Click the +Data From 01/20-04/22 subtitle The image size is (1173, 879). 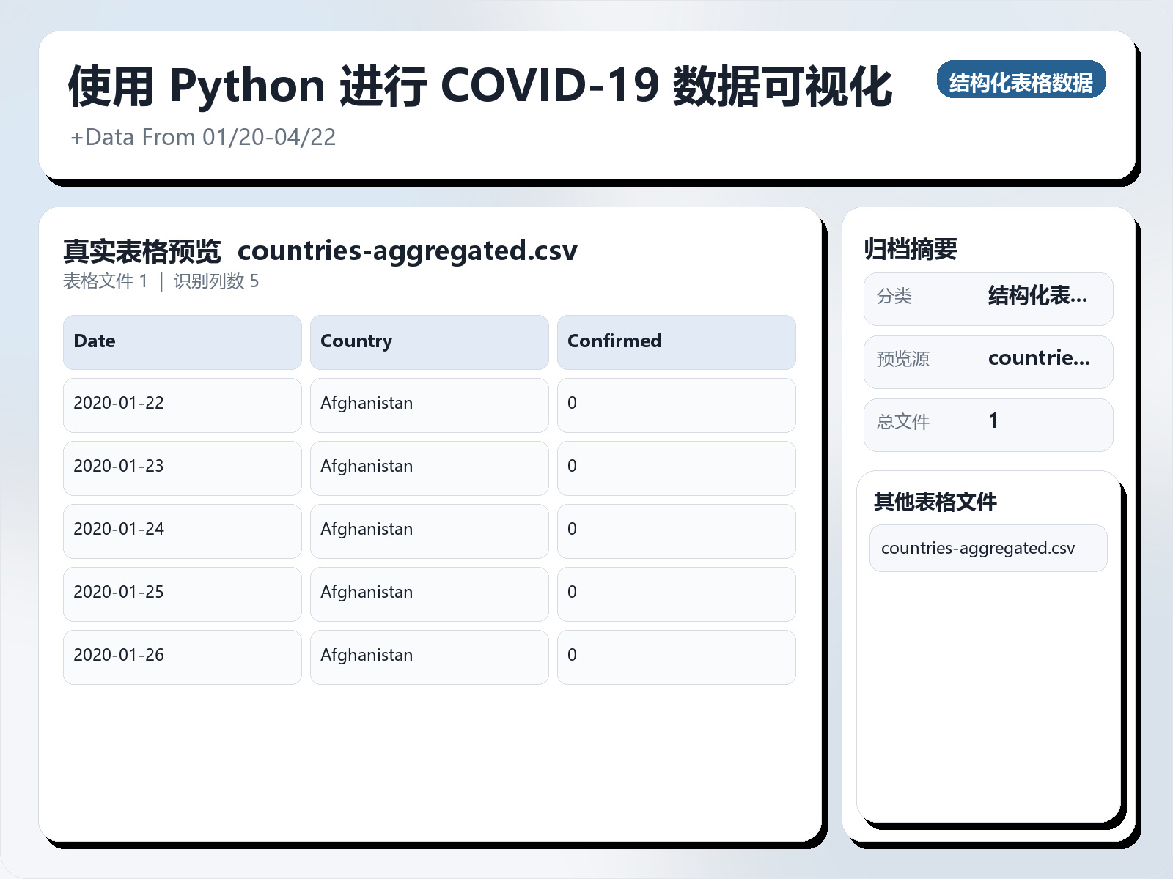[202, 137]
